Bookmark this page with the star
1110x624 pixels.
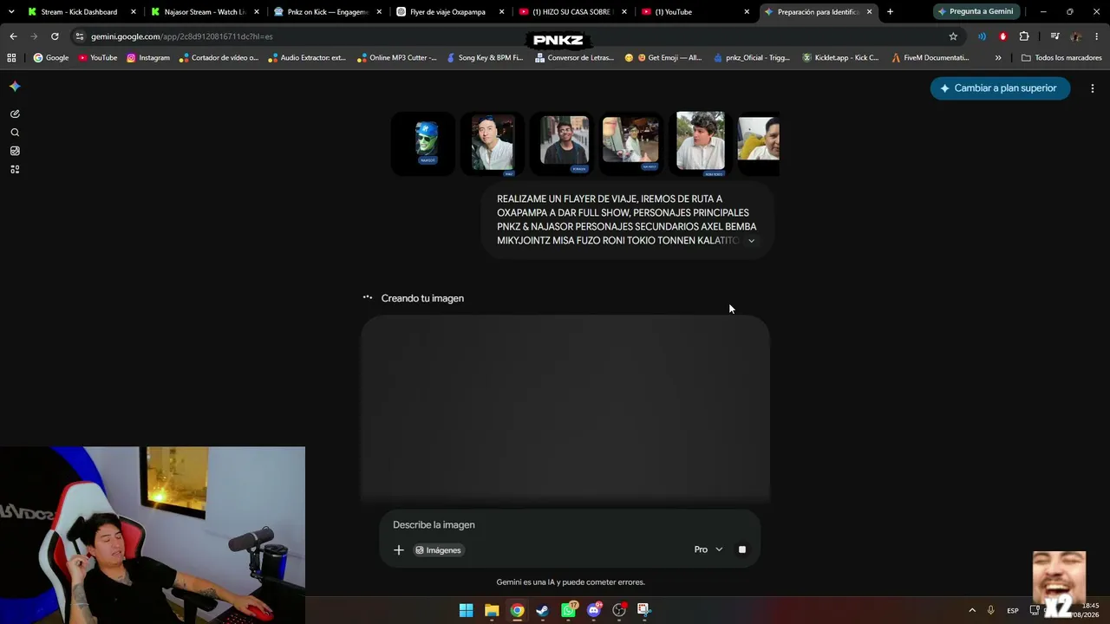[953, 36]
